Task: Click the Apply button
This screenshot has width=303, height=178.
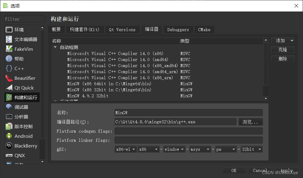Action: [287, 170]
